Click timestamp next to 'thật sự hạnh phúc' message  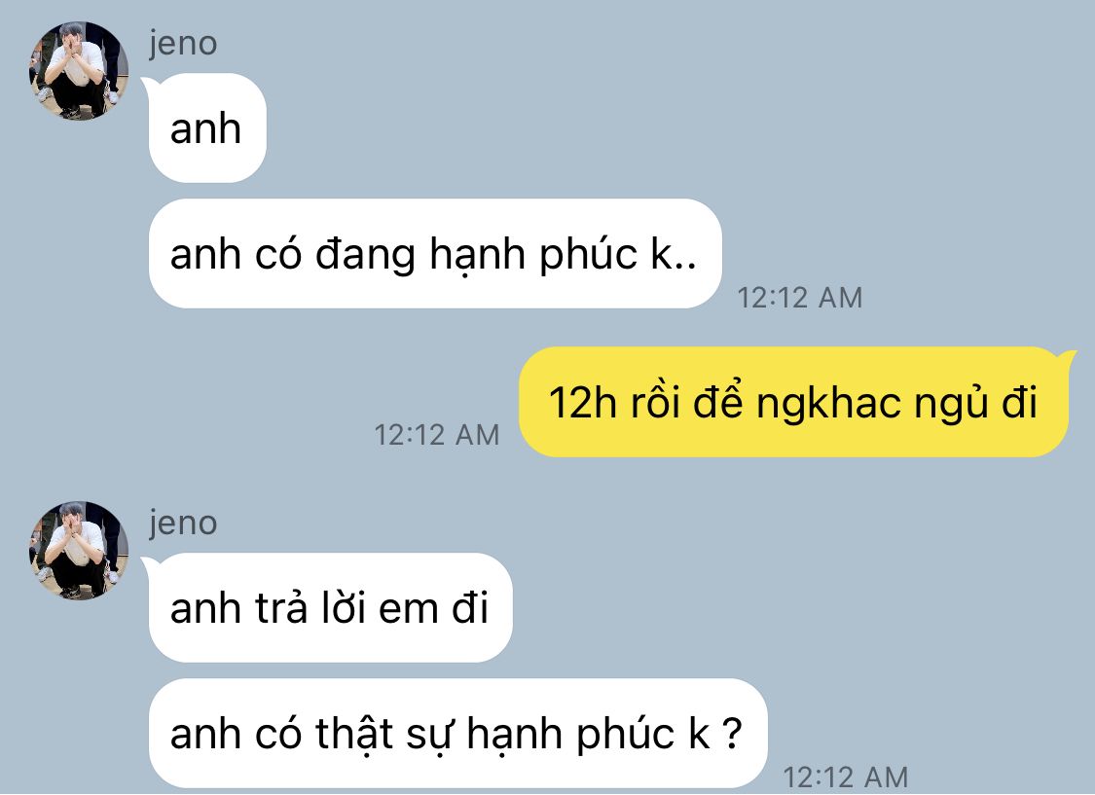(845, 777)
